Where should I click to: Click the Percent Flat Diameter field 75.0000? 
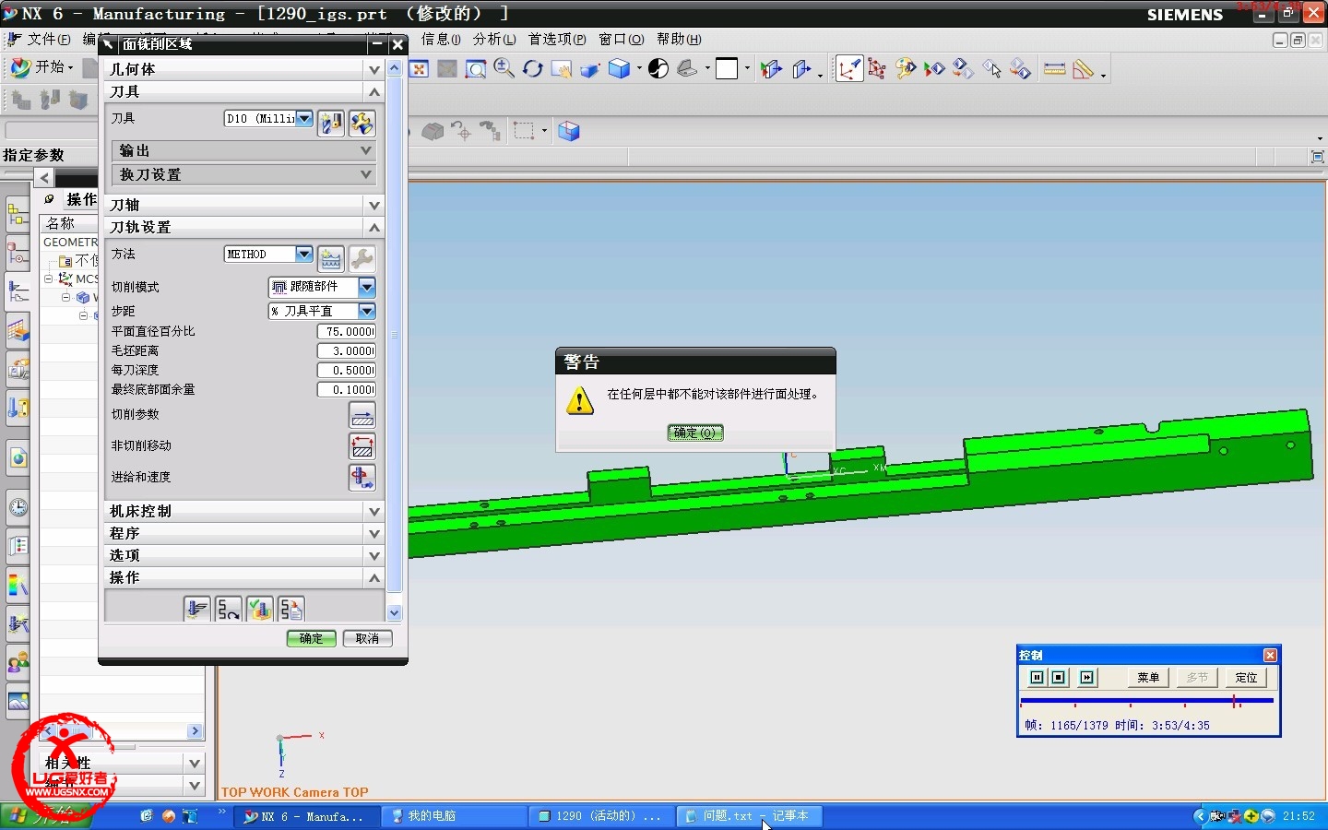[x=347, y=331]
